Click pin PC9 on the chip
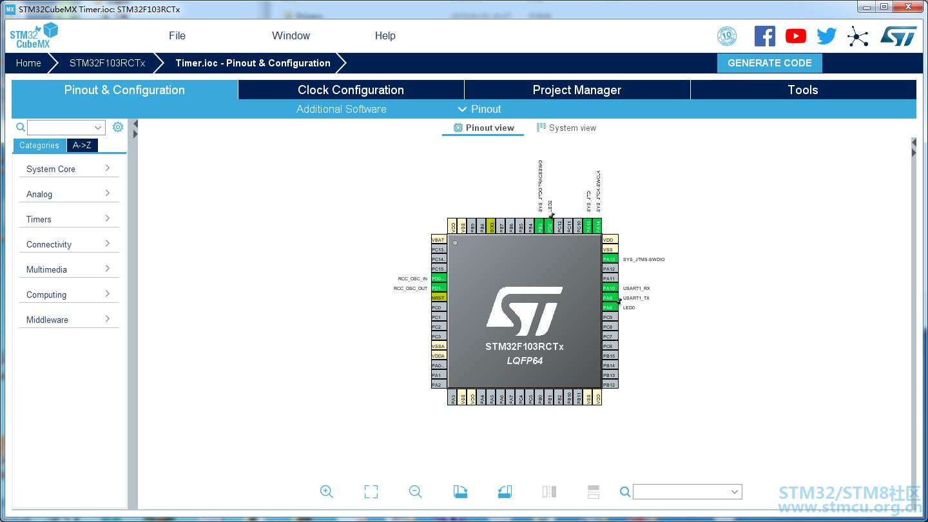The height and width of the screenshot is (522, 928). point(610,317)
